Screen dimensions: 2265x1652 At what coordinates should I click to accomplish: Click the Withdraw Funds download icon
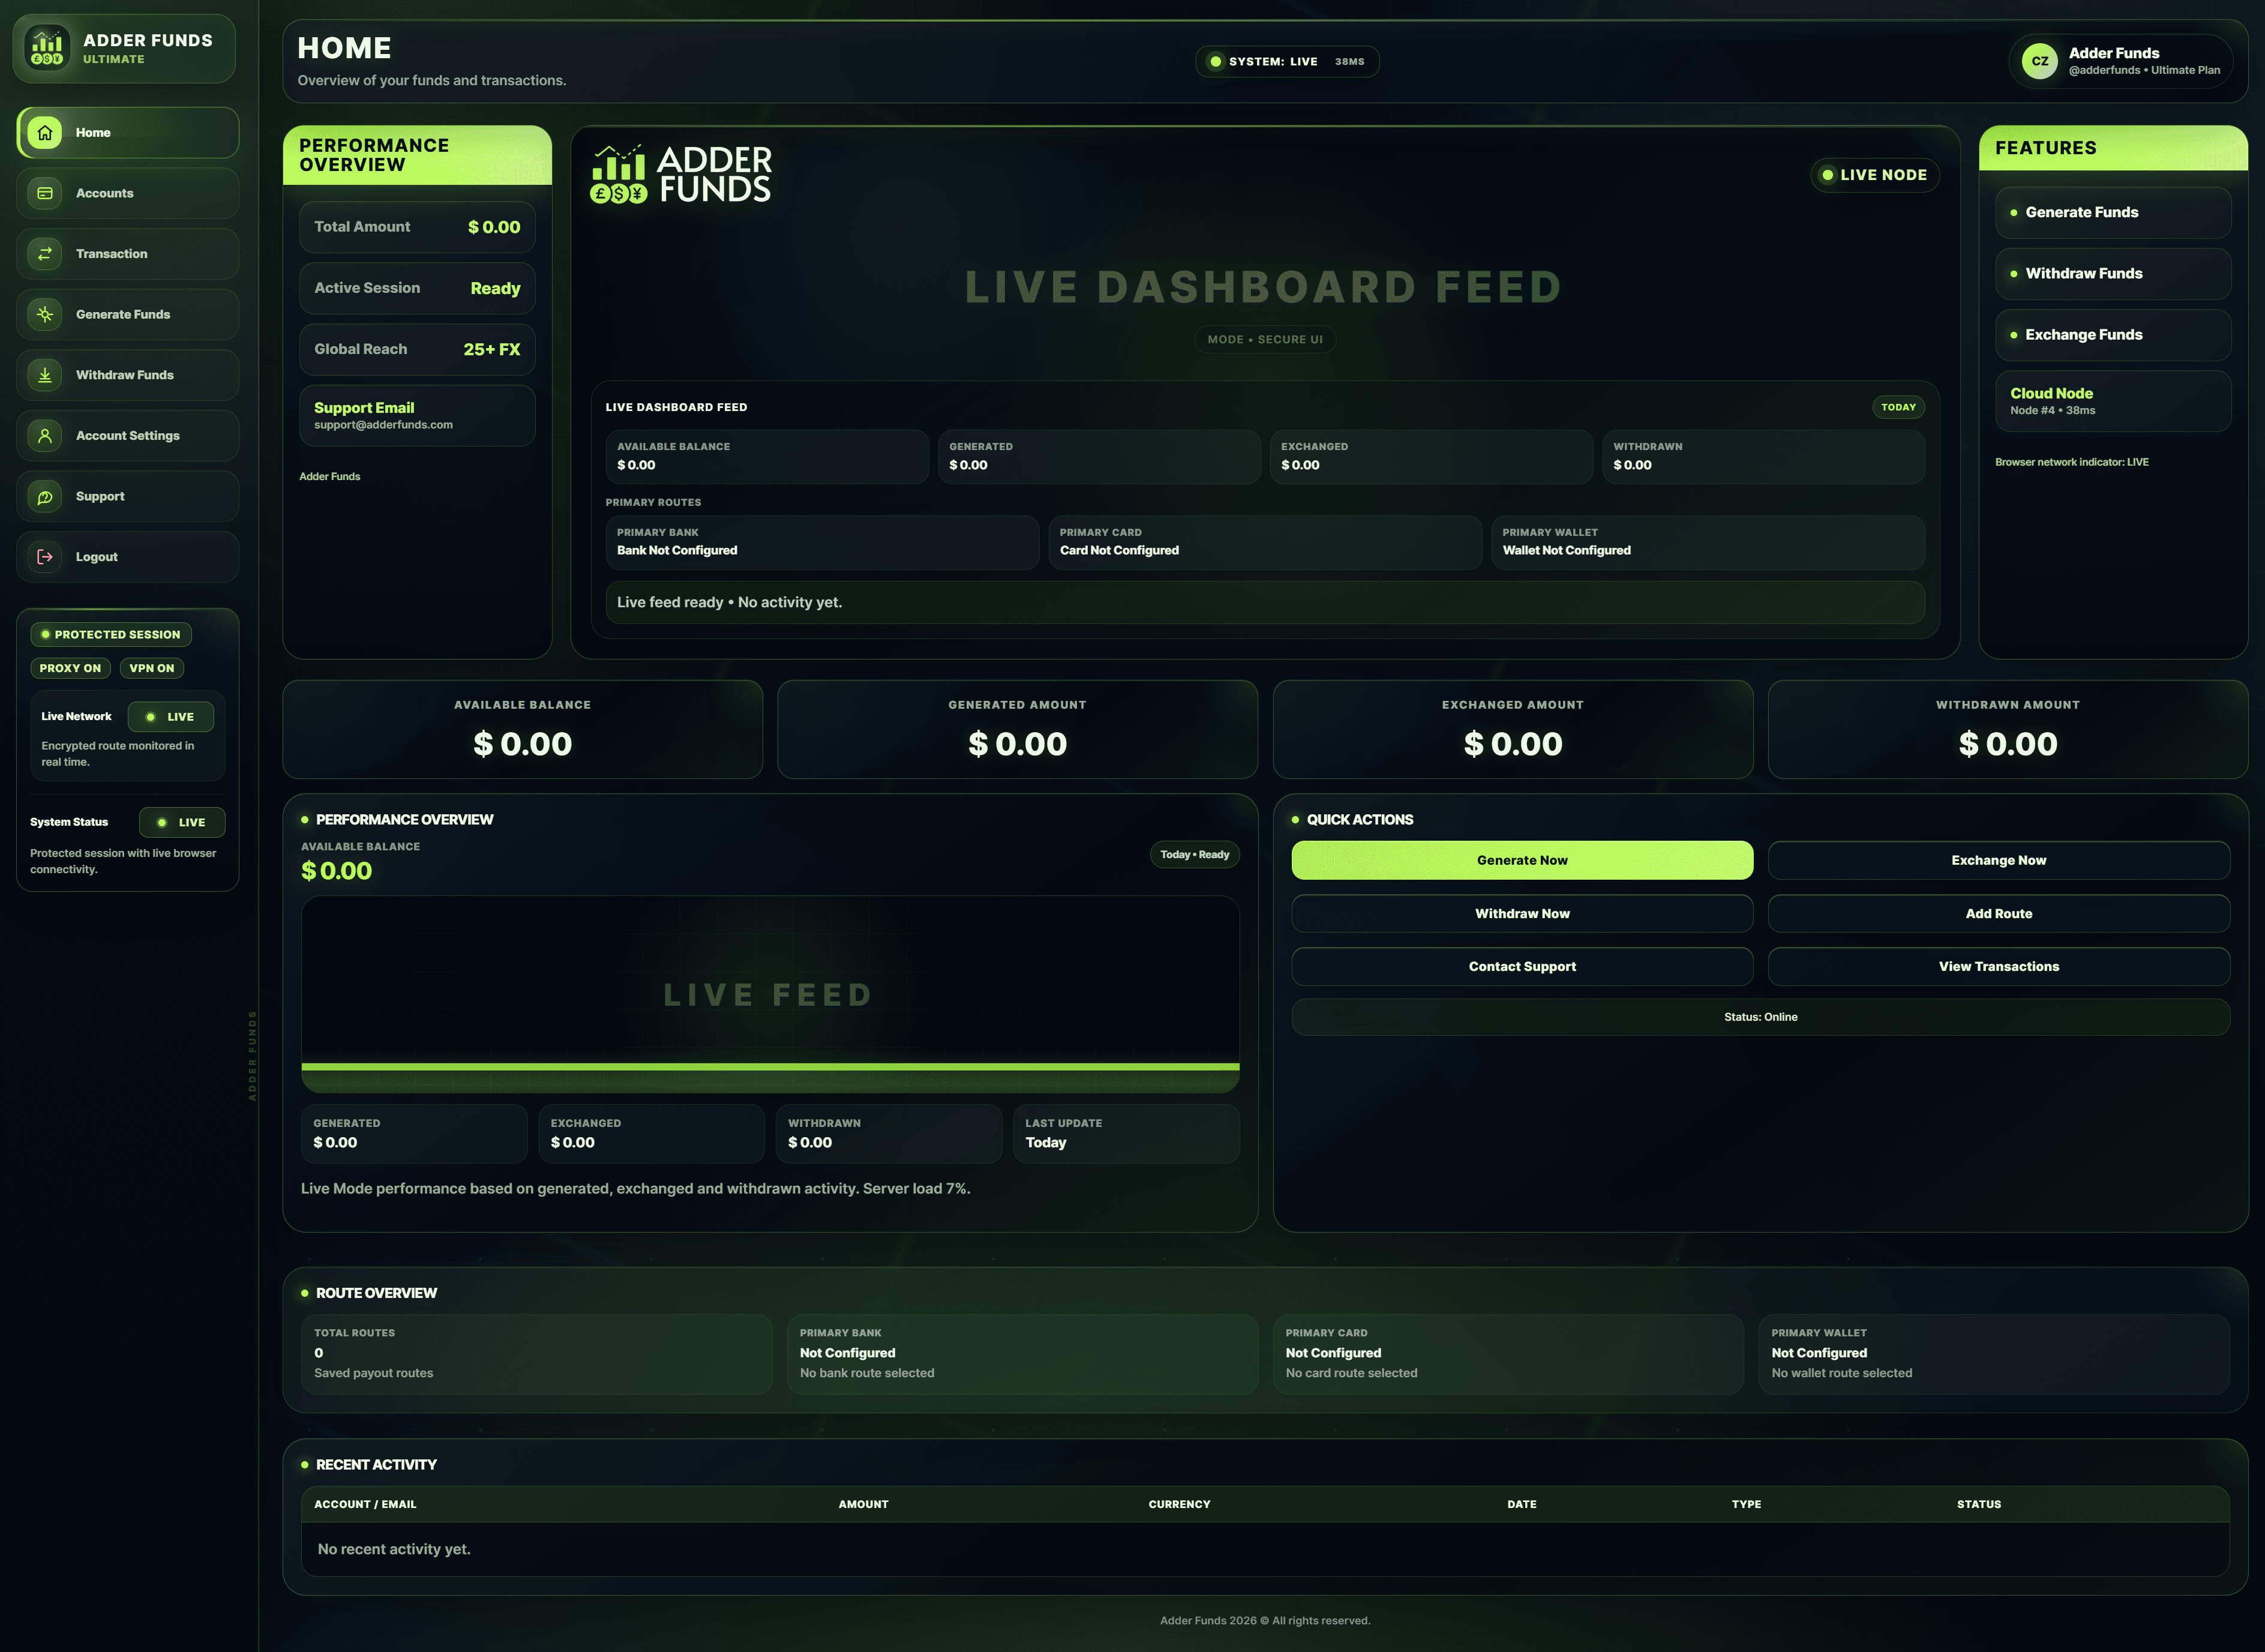click(45, 375)
